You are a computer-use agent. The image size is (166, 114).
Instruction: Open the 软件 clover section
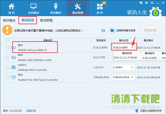100,9
